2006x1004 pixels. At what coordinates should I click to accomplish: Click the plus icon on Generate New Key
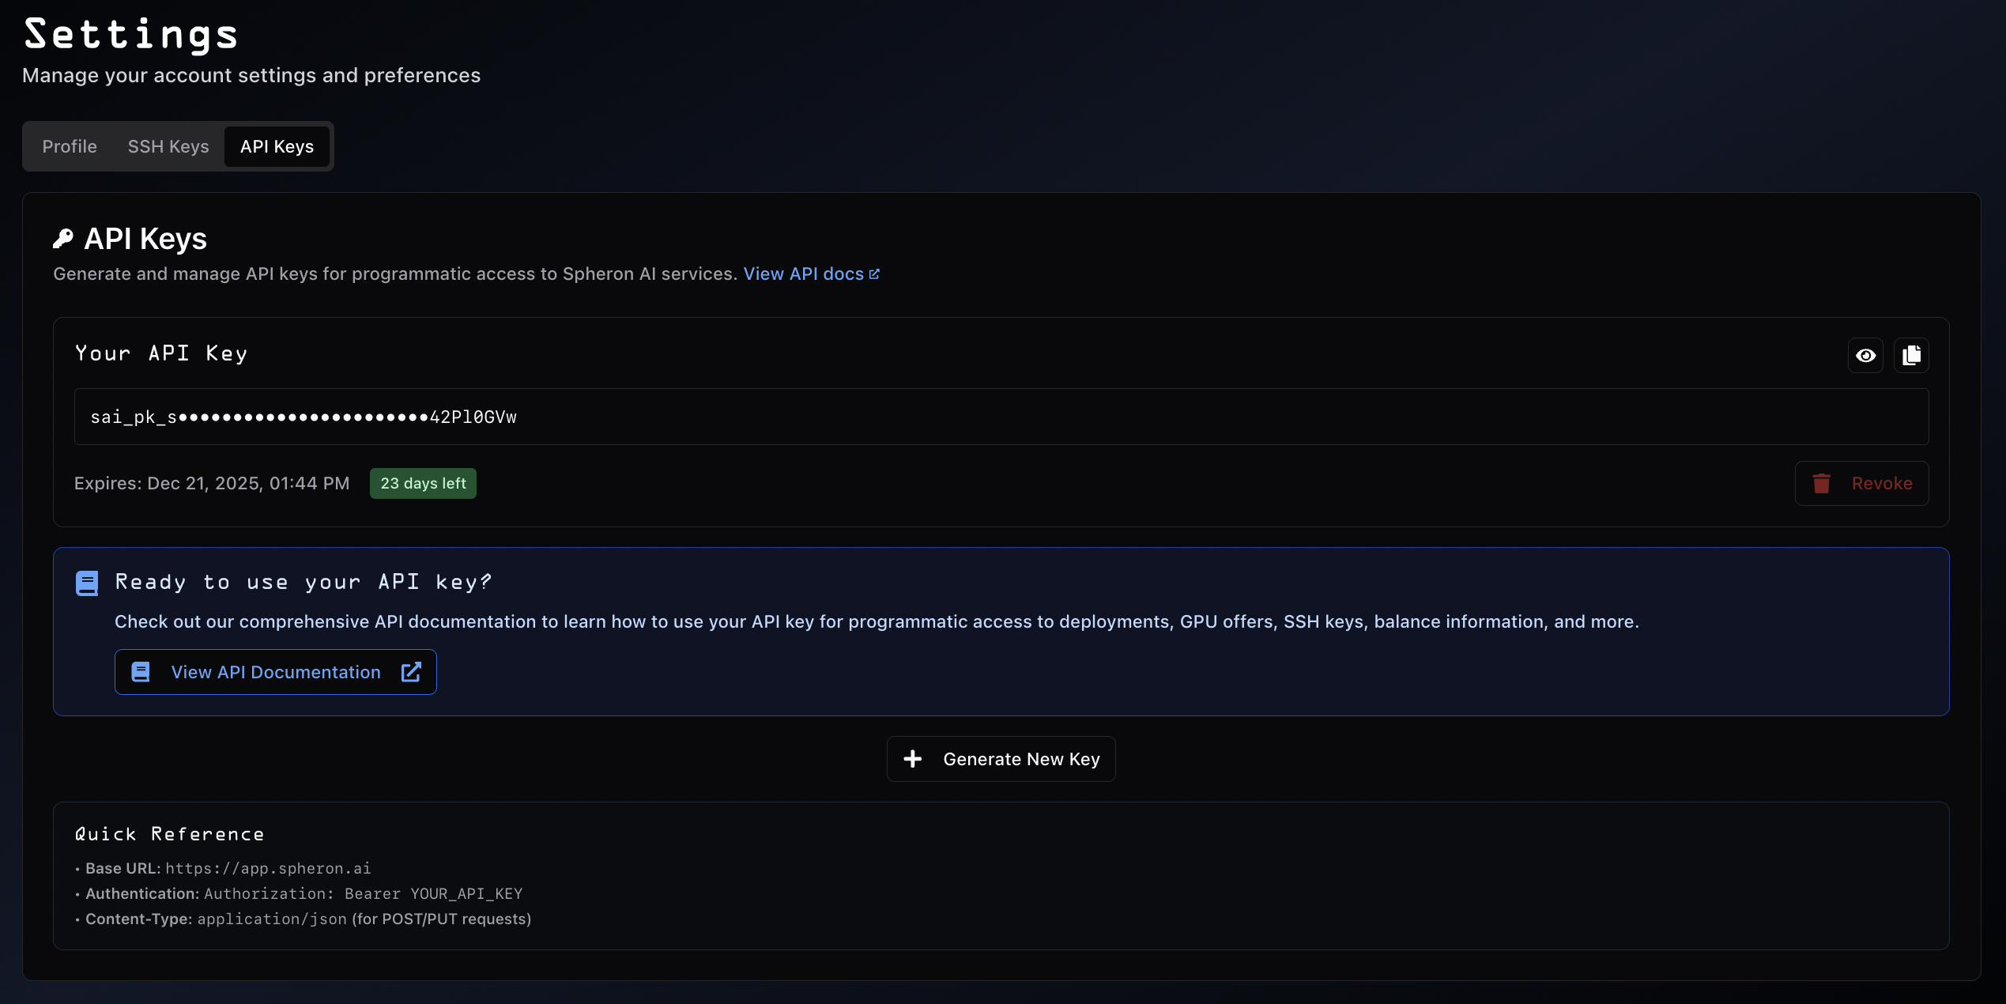(x=913, y=759)
